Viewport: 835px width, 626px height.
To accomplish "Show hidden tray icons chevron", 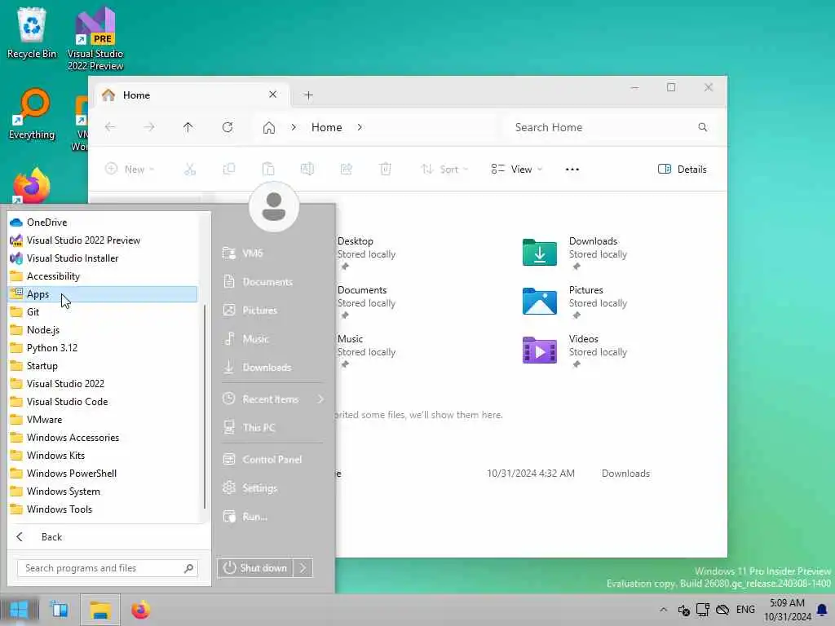I will (663, 610).
